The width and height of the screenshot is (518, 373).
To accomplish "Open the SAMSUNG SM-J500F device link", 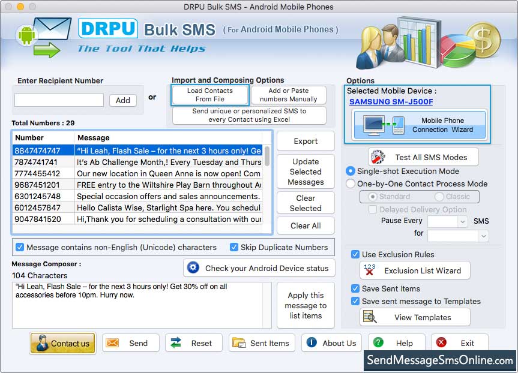I will pyautogui.click(x=391, y=102).
